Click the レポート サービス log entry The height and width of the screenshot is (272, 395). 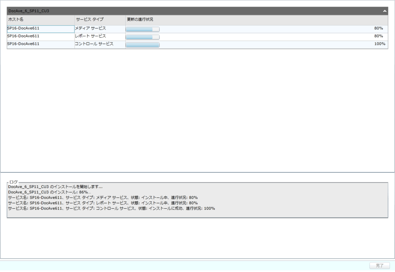[x=103, y=203]
